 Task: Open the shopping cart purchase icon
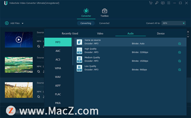point(151,3)
